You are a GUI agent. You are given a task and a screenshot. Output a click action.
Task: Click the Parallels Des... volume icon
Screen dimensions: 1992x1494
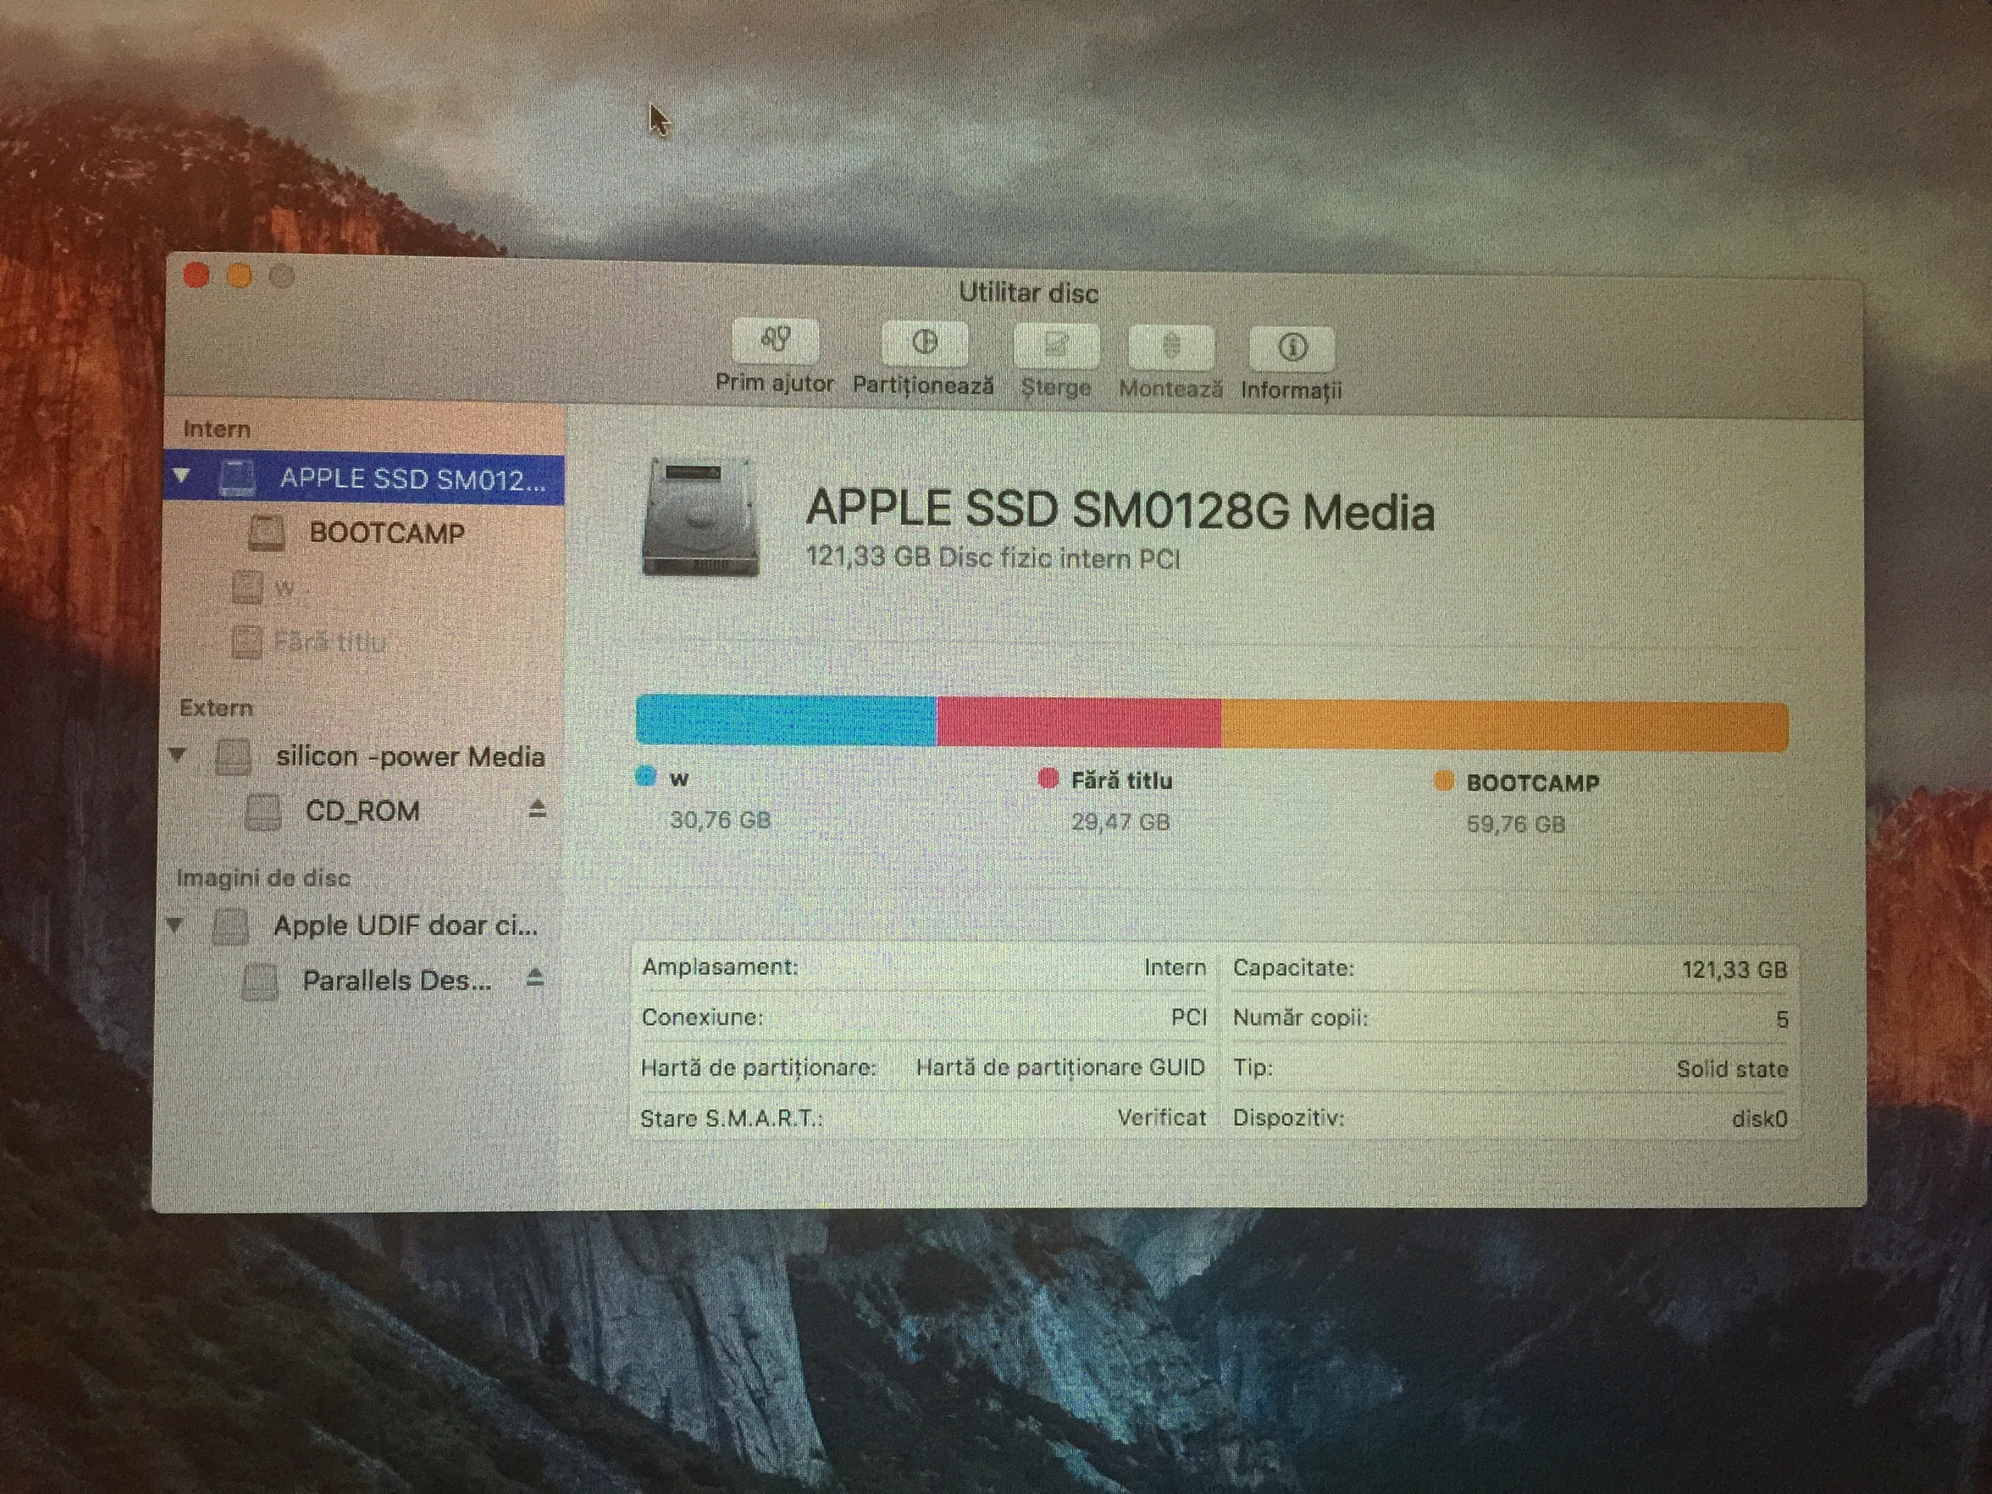pos(260,981)
